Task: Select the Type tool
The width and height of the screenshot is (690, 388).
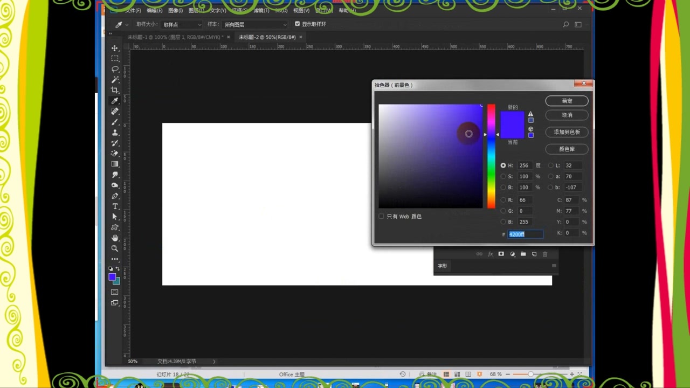Action: pyautogui.click(x=115, y=206)
